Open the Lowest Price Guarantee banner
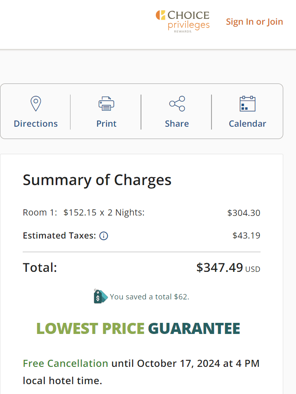 point(138,329)
